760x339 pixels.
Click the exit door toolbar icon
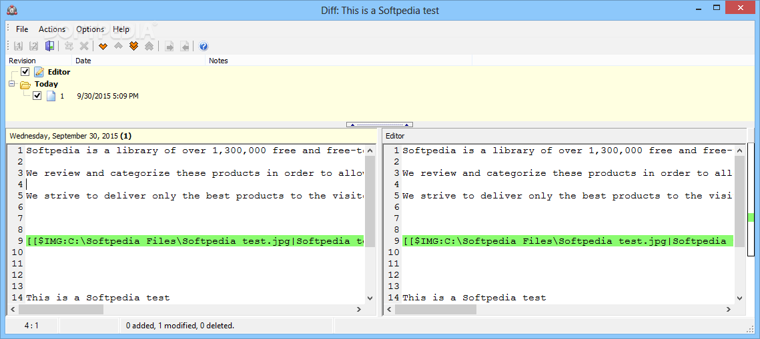49,47
